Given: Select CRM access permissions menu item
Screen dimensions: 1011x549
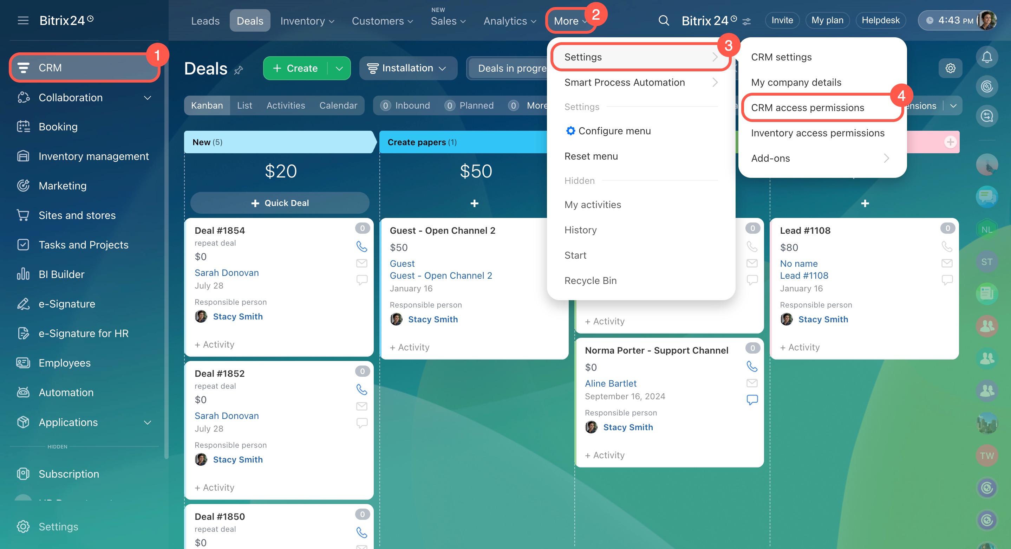Looking at the screenshot, I should (x=807, y=108).
